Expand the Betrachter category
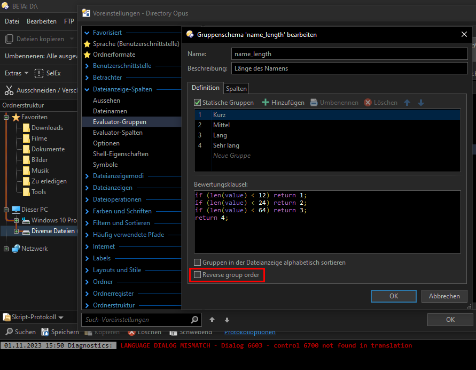The image size is (476, 370). 87,78
